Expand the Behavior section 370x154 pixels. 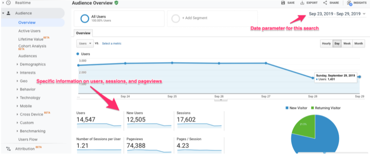[17, 89]
